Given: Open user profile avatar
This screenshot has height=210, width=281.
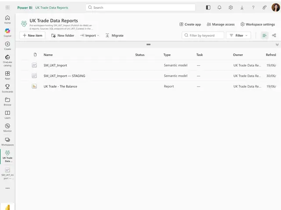Looking at the screenshot, I should (x=276, y=7).
